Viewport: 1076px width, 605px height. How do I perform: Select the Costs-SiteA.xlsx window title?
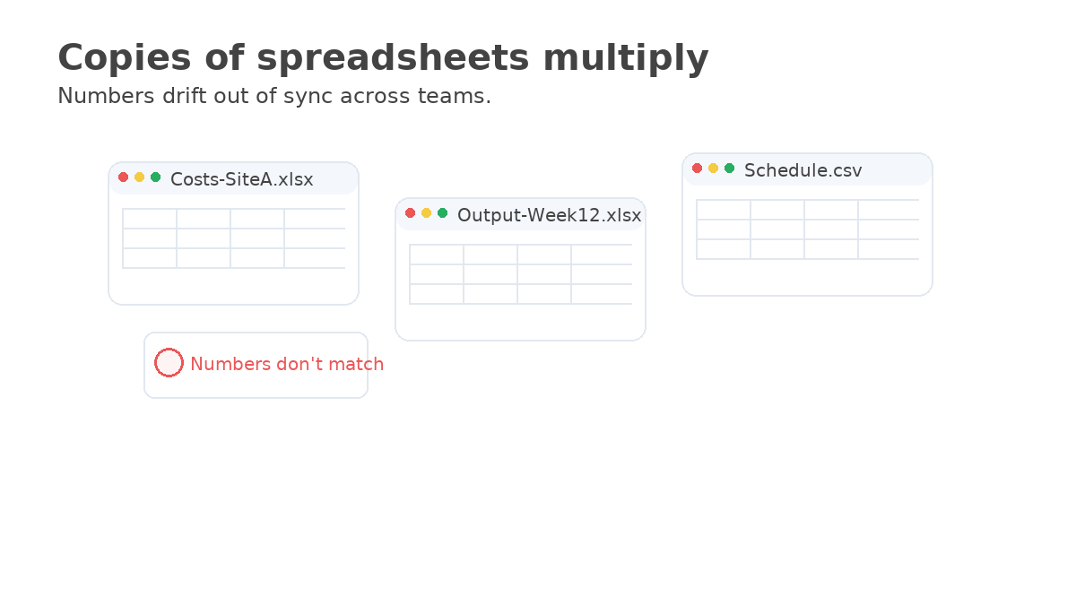(241, 179)
